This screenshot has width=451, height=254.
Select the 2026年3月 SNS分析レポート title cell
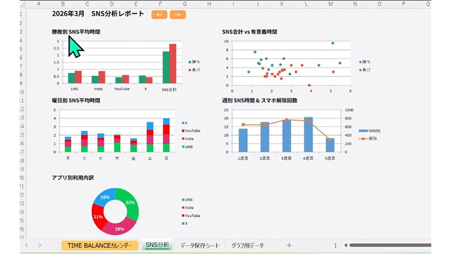[98, 14]
